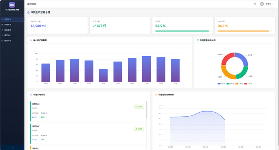Viewport: 279px width, 150px height.
Task: Click the 09:00 bar in hourly chart
Action: (60, 71)
